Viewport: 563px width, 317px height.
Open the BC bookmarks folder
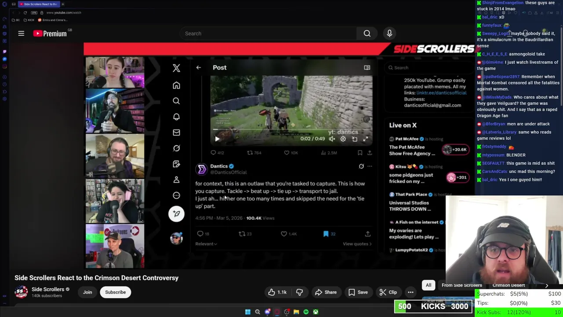(17, 20)
